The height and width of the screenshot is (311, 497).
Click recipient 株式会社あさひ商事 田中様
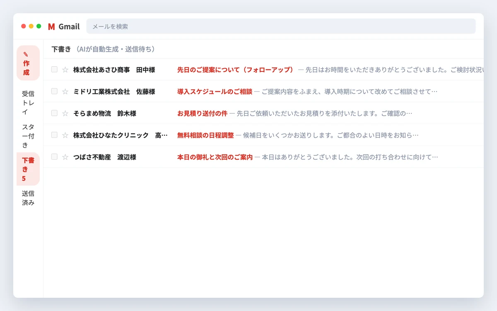114,70
